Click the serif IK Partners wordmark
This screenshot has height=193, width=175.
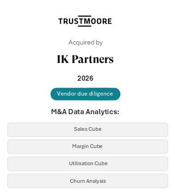tap(85, 59)
